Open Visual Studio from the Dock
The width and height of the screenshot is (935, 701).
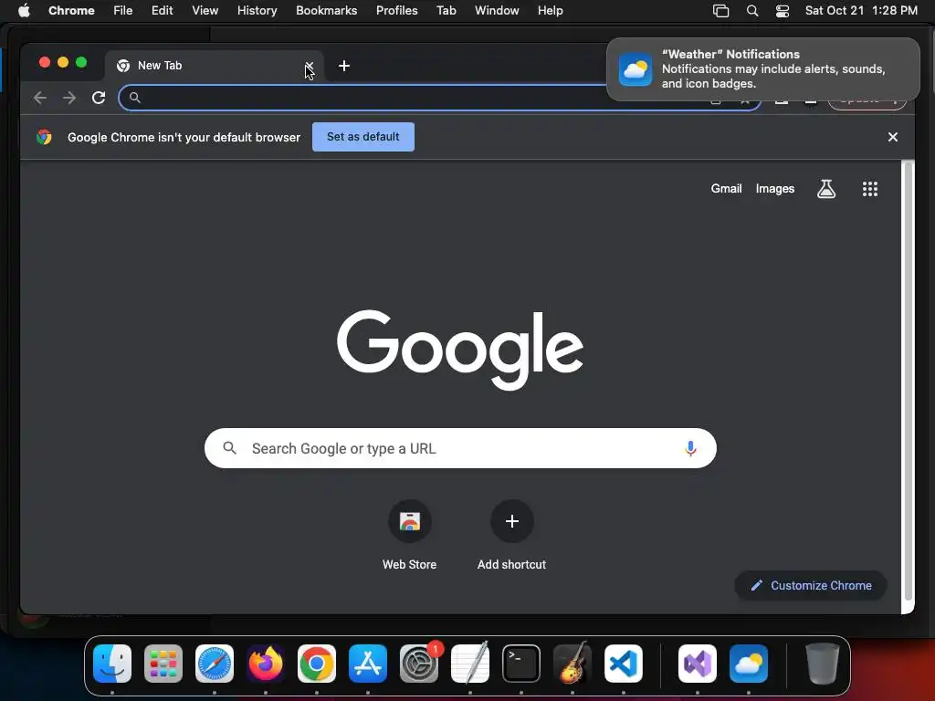(x=698, y=664)
